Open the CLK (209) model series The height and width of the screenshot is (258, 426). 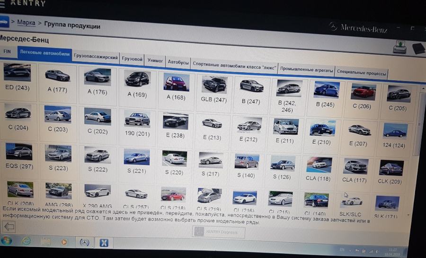pos(390,172)
